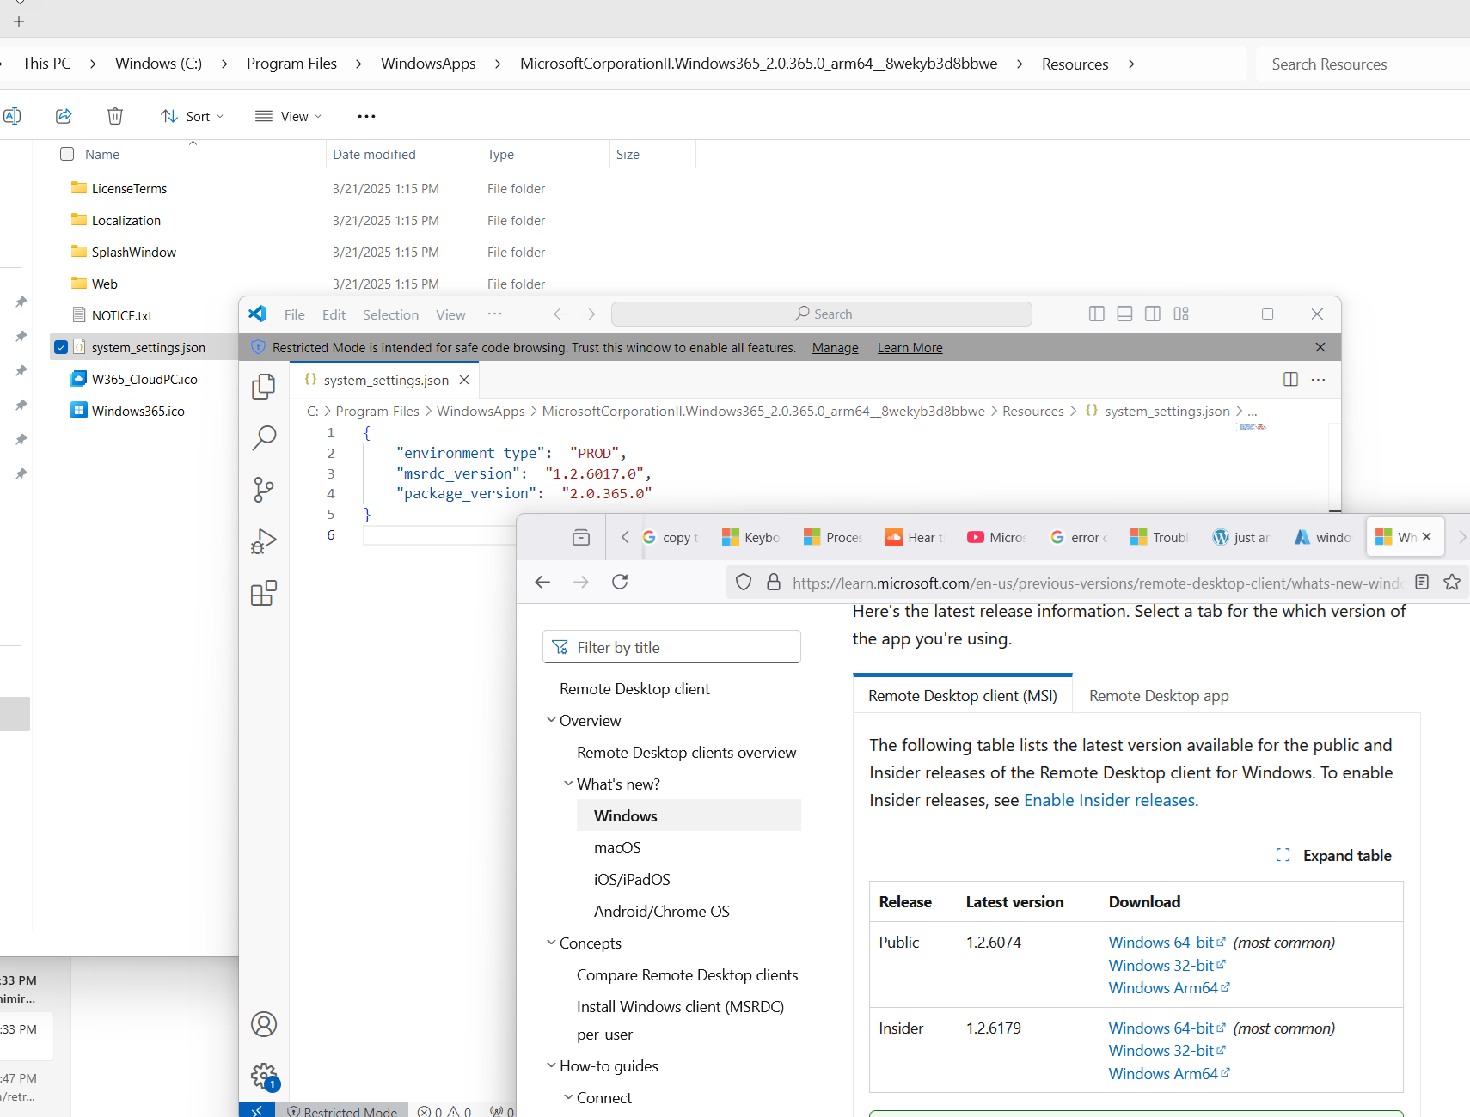Go forward in VS Code navigation history
Viewport: 1470px width, 1117px height.
click(x=589, y=314)
